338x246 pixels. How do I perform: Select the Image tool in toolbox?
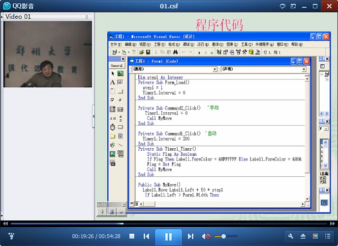[x=113, y=154]
